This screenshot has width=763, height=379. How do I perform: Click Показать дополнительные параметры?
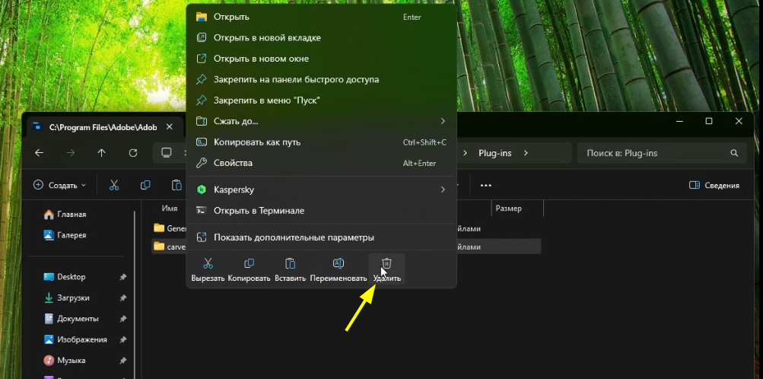(321, 237)
